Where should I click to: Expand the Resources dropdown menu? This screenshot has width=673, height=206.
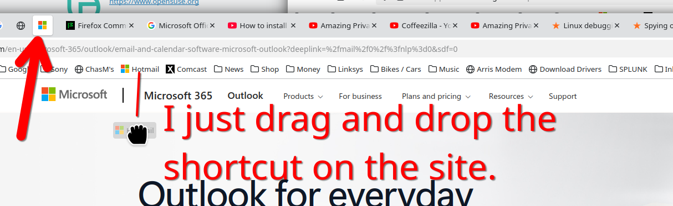pos(511,96)
